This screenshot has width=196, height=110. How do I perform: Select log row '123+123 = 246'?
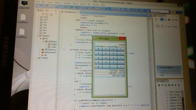pyautogui.click(x=110, y=76)
